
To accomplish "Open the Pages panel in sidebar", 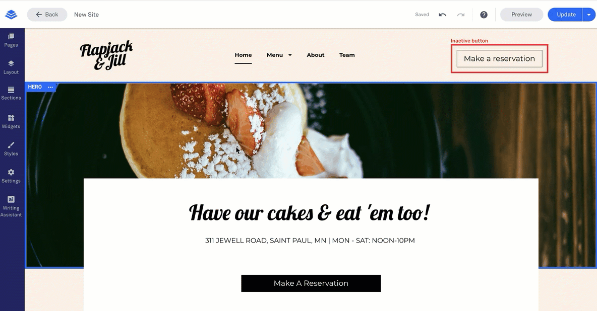I will (x=11, y=40).
